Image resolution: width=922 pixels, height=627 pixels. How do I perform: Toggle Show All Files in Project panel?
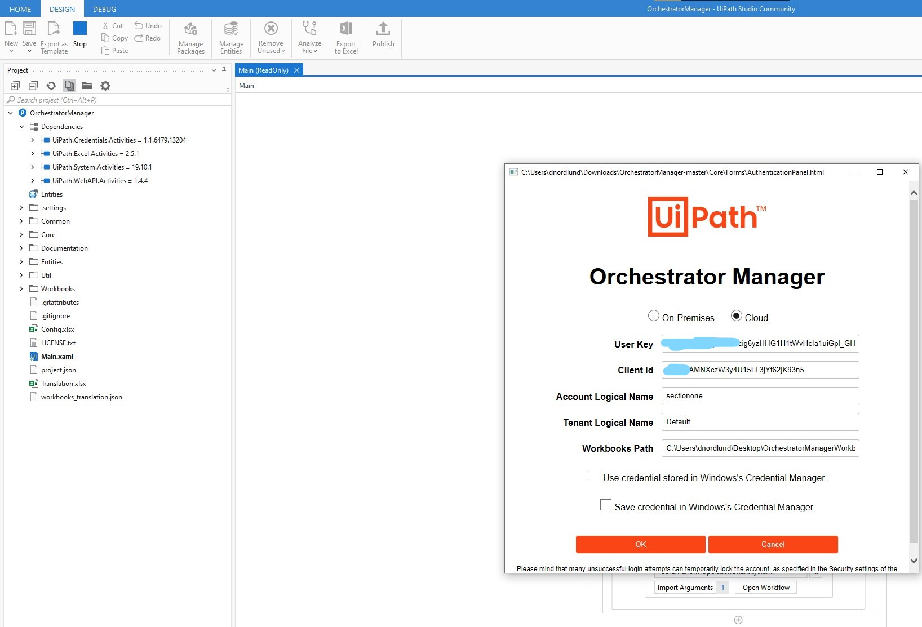69,86
